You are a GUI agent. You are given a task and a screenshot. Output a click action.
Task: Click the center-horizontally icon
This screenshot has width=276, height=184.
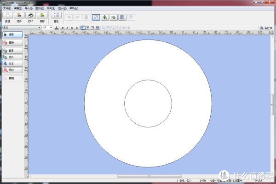(x=124, y=28)
